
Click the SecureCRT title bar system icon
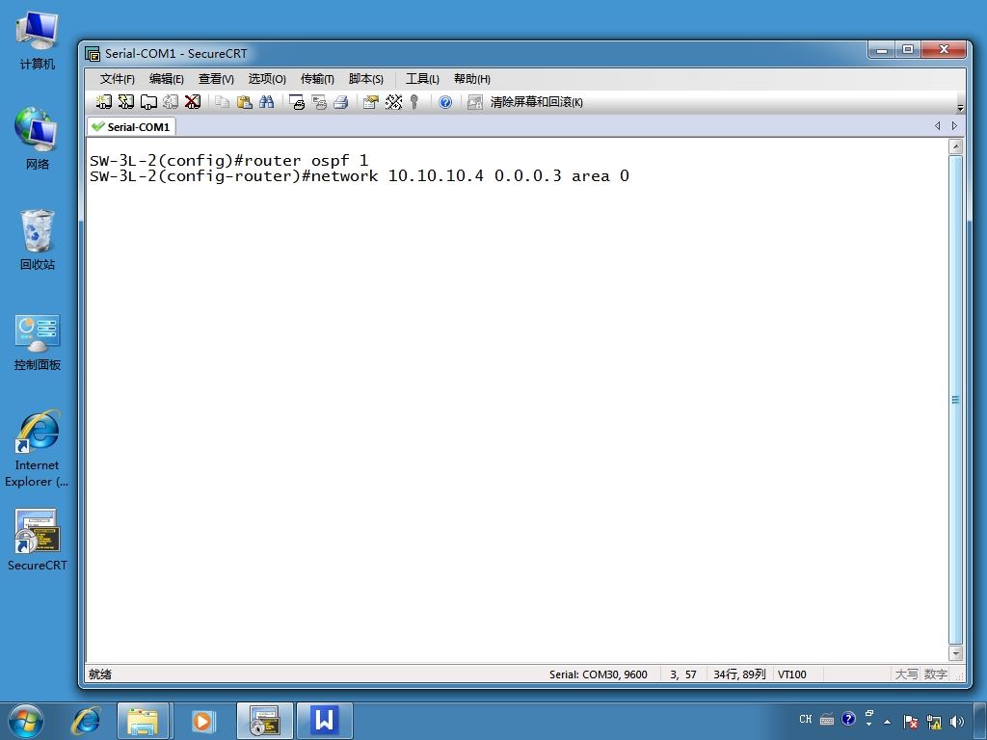(93, 54)
